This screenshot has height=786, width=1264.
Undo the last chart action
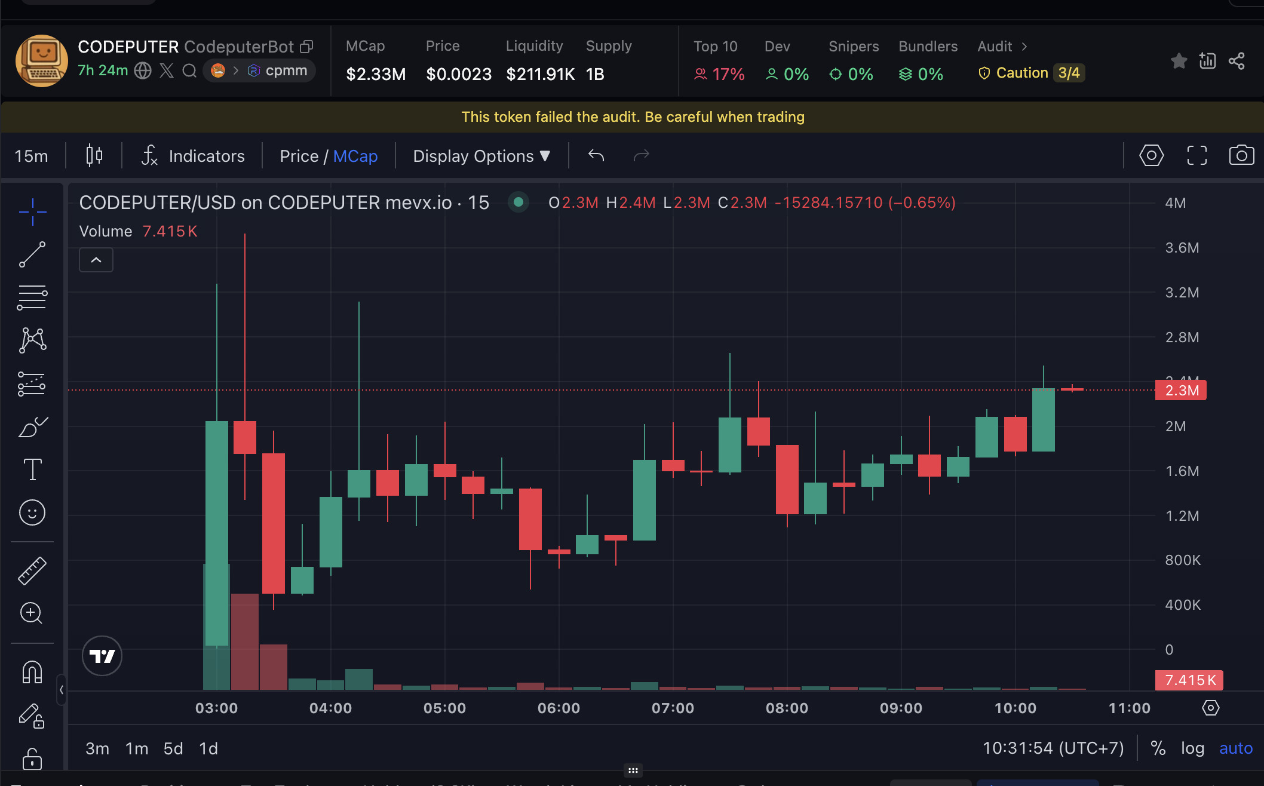point(596,156)
